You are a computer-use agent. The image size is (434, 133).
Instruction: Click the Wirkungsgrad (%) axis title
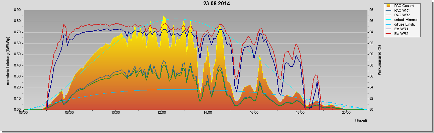tap(380, 60)
